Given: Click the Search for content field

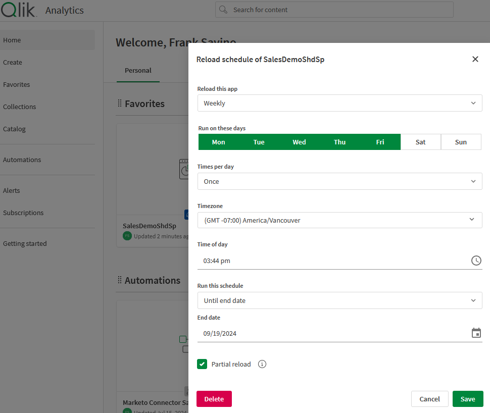Looking at the screenshot, I should [x=334, y=10].
